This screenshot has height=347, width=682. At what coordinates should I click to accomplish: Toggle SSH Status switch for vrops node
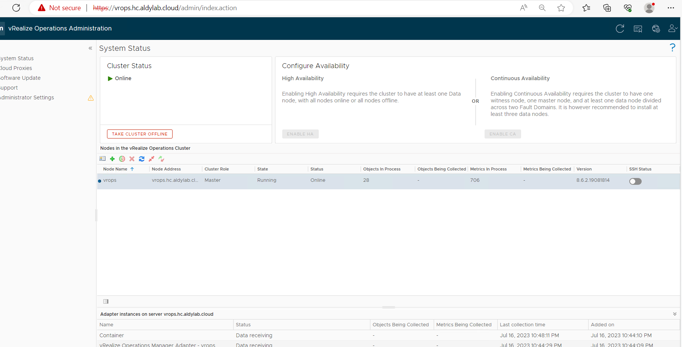pos(635,181)
